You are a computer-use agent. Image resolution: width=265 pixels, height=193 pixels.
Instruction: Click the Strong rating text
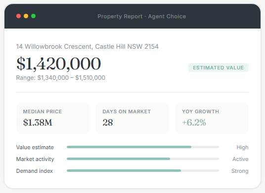click(x=240, y=171)
